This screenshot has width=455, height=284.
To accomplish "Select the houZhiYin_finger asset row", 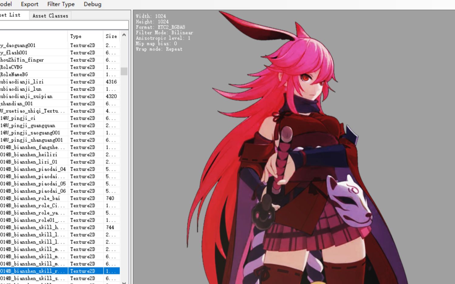I will 60,60.
